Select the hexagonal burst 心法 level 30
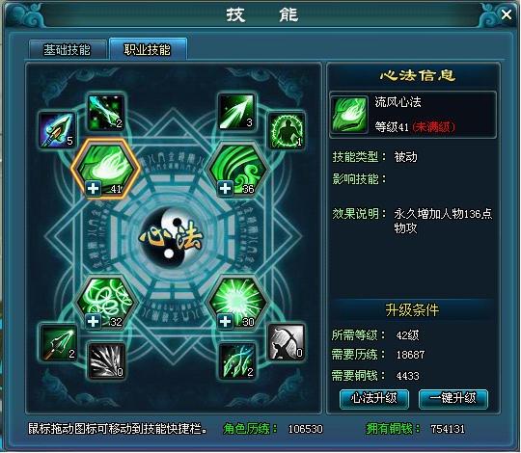This screenshot has height=453, width=521. 238,303
